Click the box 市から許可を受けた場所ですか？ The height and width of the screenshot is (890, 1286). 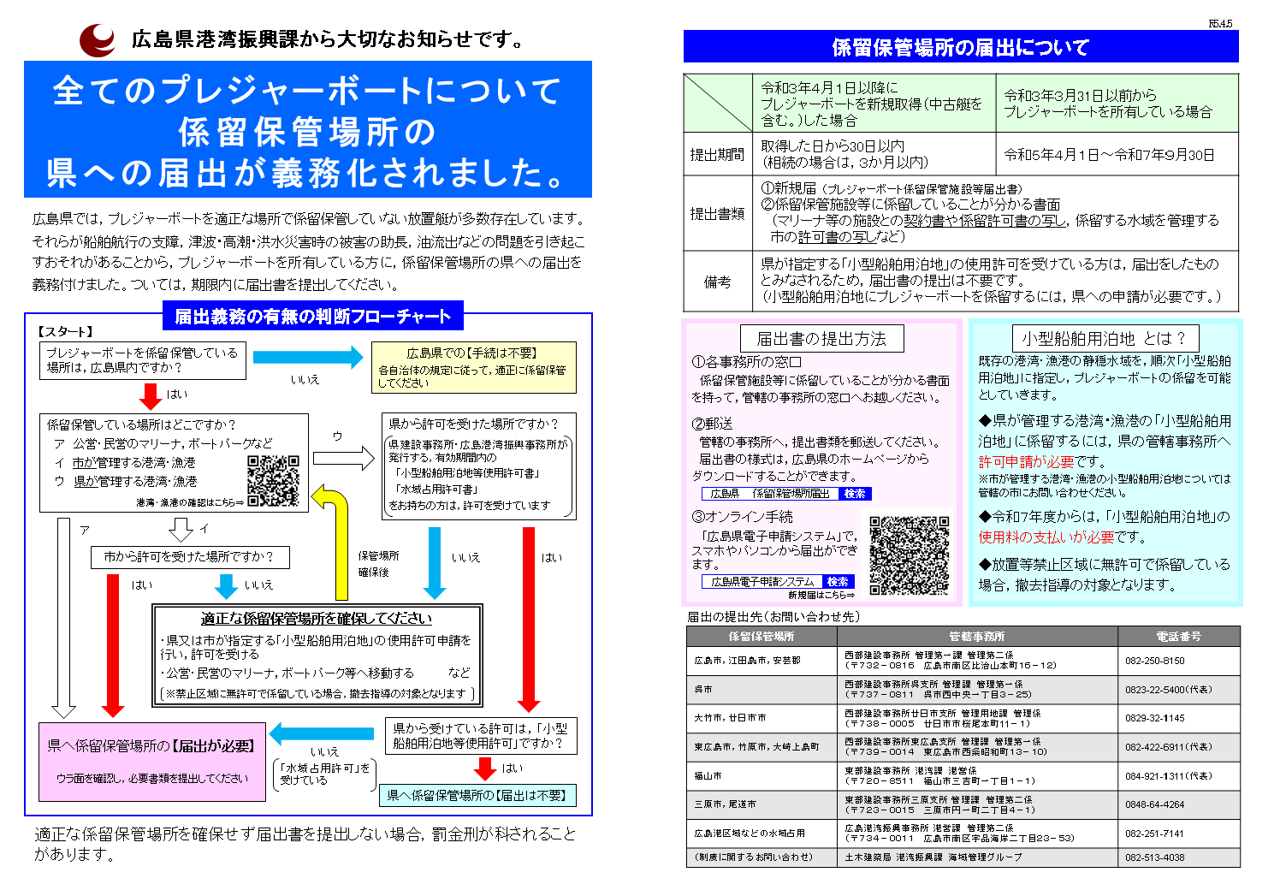tap(190, 557)
